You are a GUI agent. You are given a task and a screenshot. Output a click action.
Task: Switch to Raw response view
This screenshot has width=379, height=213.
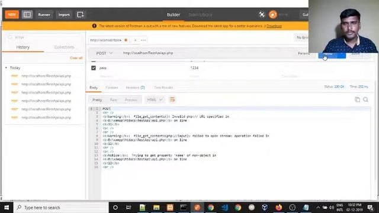(x=113, y=100)
